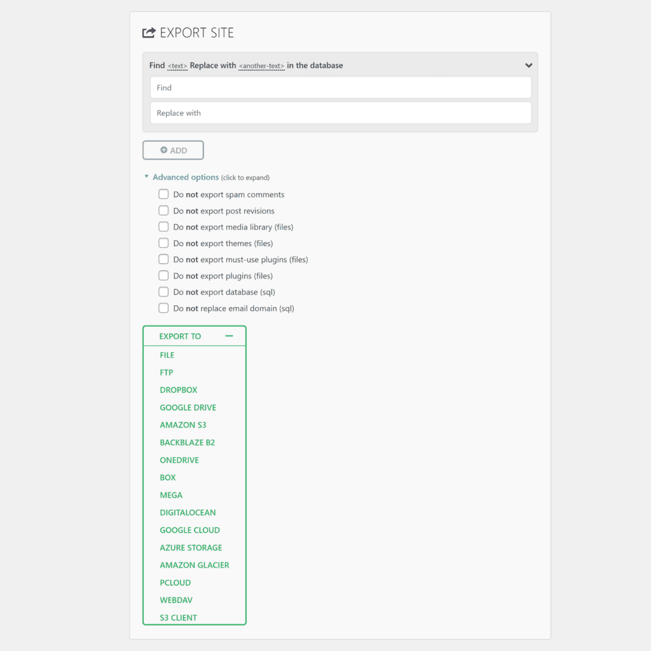Check Do not export themes (files)

coord(163,243)
